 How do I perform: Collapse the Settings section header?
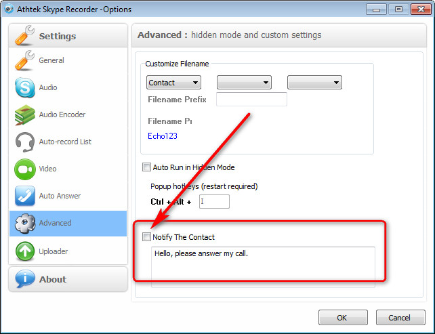(x=68, y=35)
